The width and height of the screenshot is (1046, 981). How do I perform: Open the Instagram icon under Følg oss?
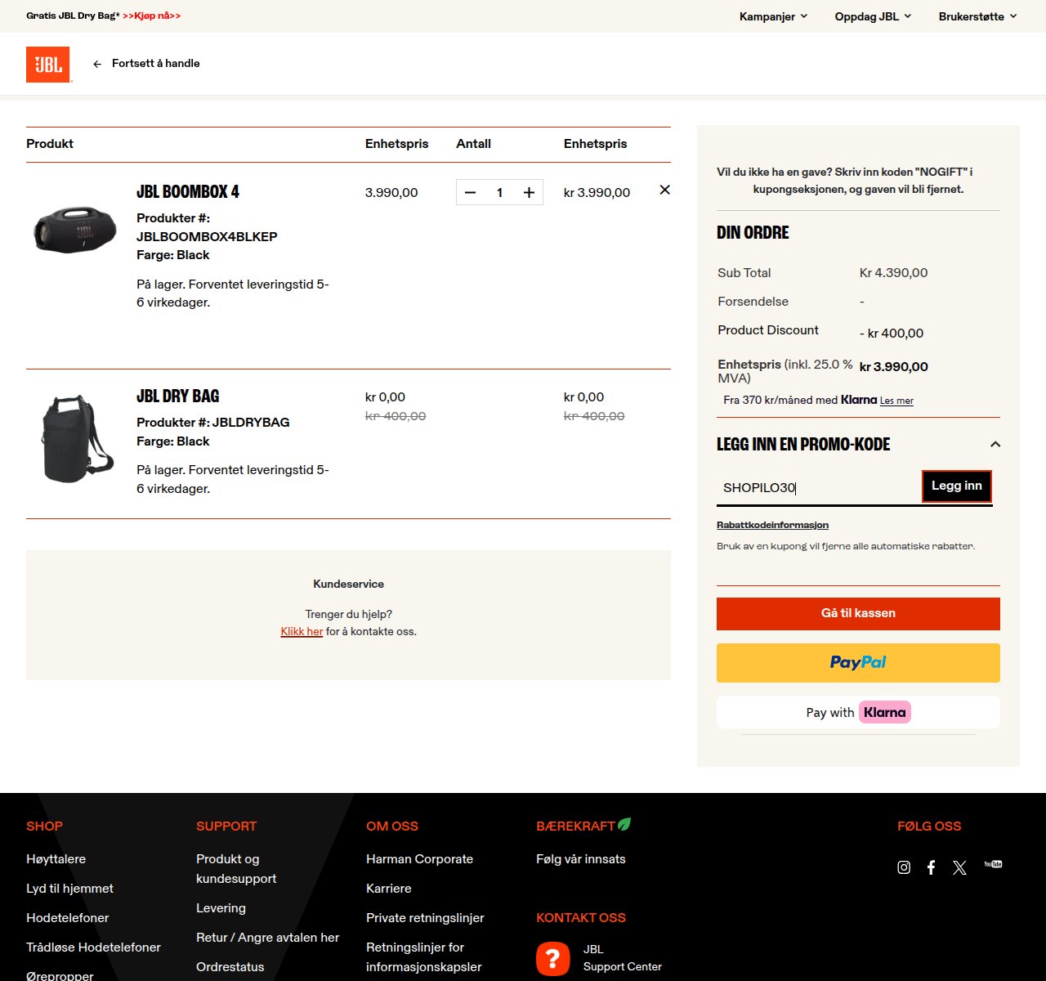(904, 867)
